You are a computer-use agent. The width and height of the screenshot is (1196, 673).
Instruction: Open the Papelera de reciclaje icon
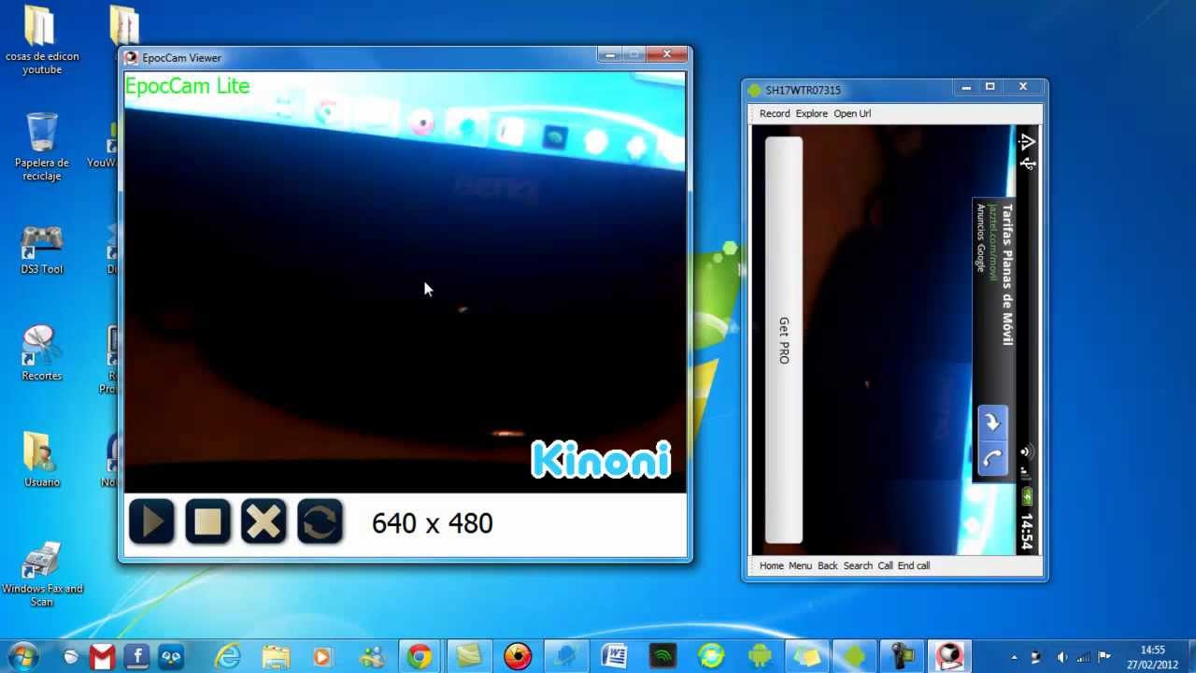42,147
